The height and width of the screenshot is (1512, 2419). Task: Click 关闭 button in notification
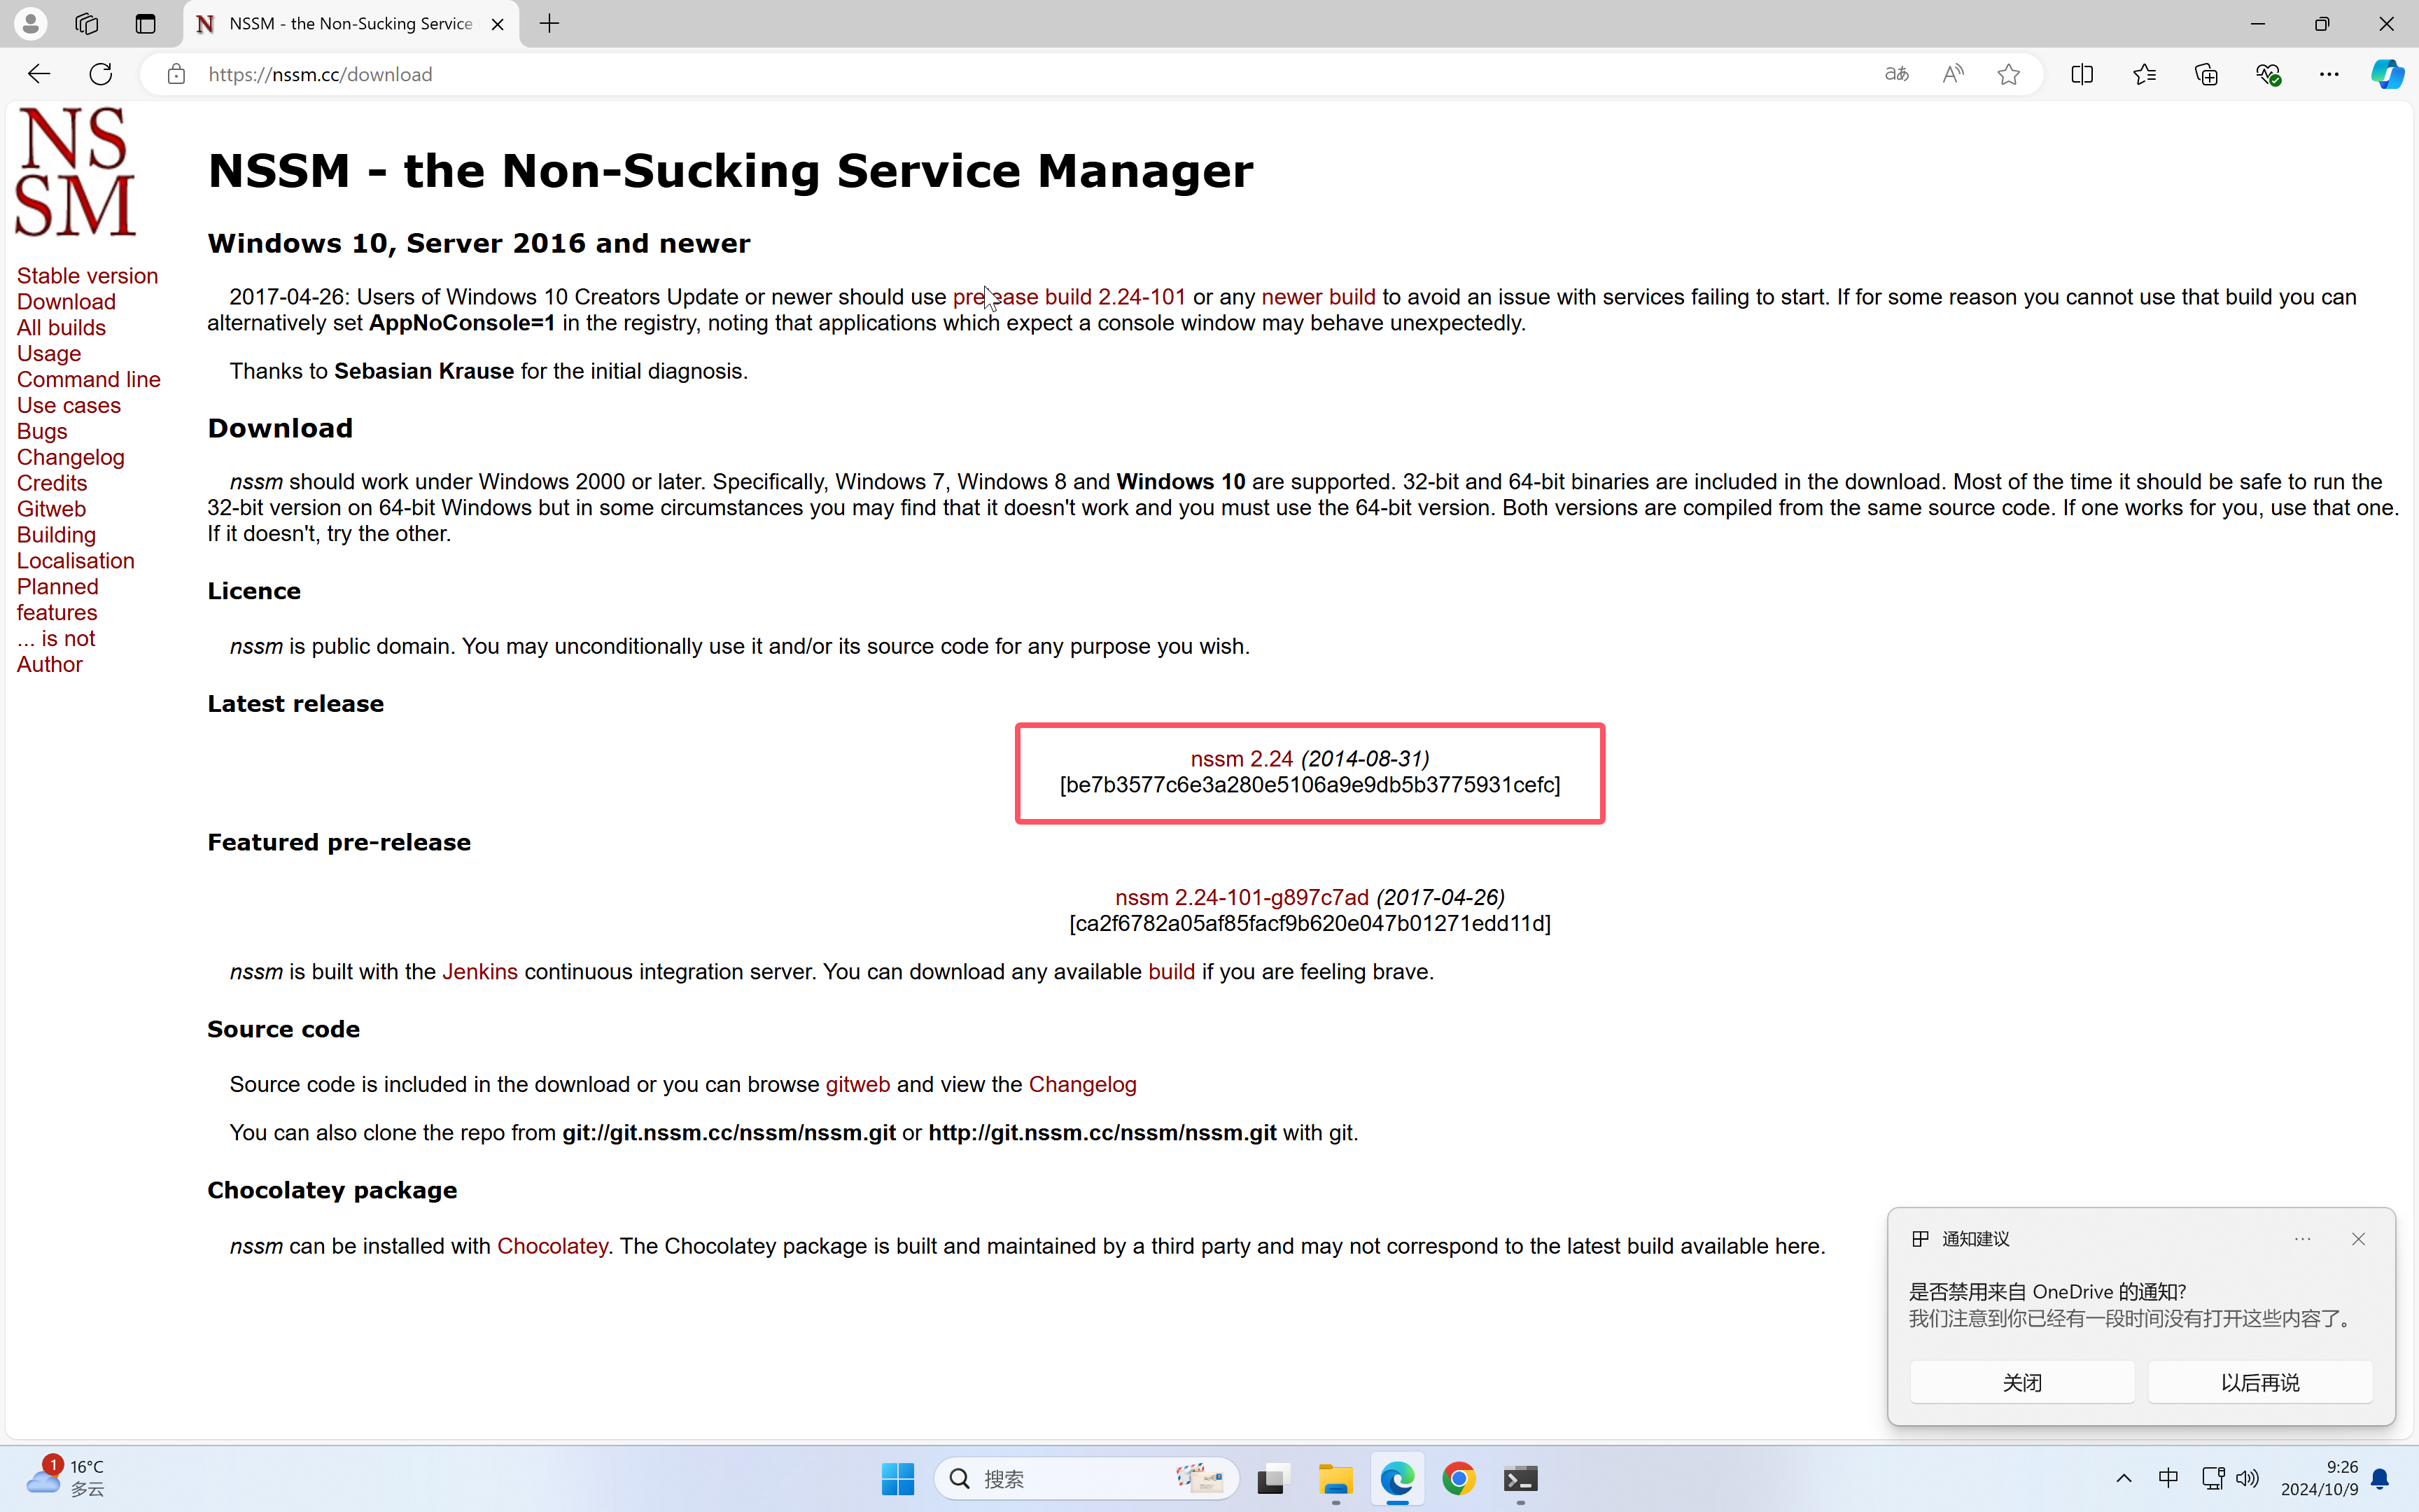point(2022,1382)
